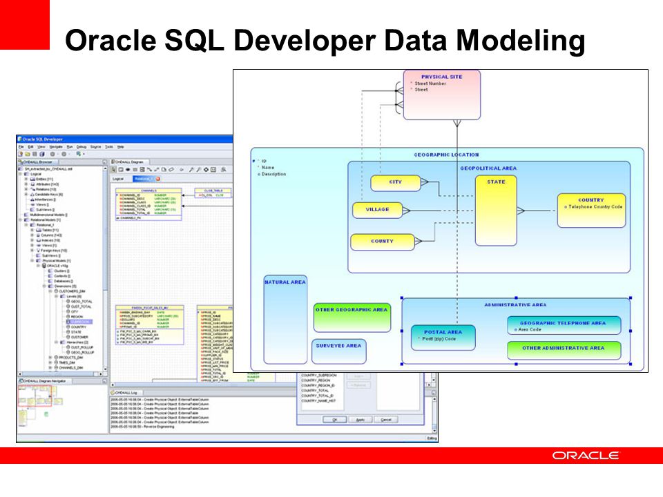Expand the TIMES_DIM tree node
This screenshot has height=497, width=663.
point(50,362)
